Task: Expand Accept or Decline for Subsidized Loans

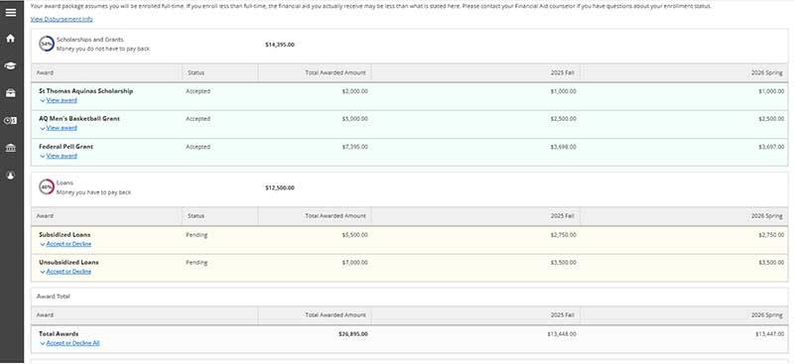Action: (x=68, y=244)
